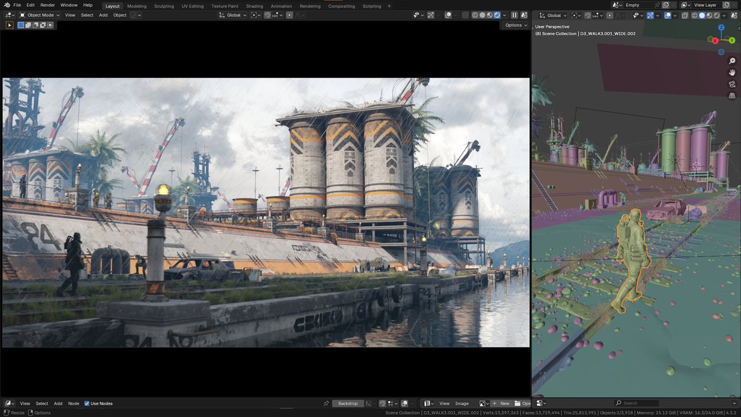Viewport: 741px width, 417px height.
Task: Switch left viewport to solid shading
Action: [482, 15]
